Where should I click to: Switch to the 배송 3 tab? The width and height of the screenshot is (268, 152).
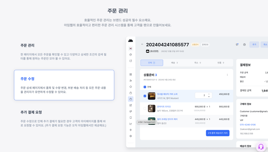[175, 63]
